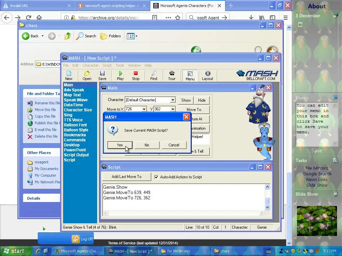Open the Firefox downloads arrow icon
The image size is (342, 256).
(x=251, y=17)
